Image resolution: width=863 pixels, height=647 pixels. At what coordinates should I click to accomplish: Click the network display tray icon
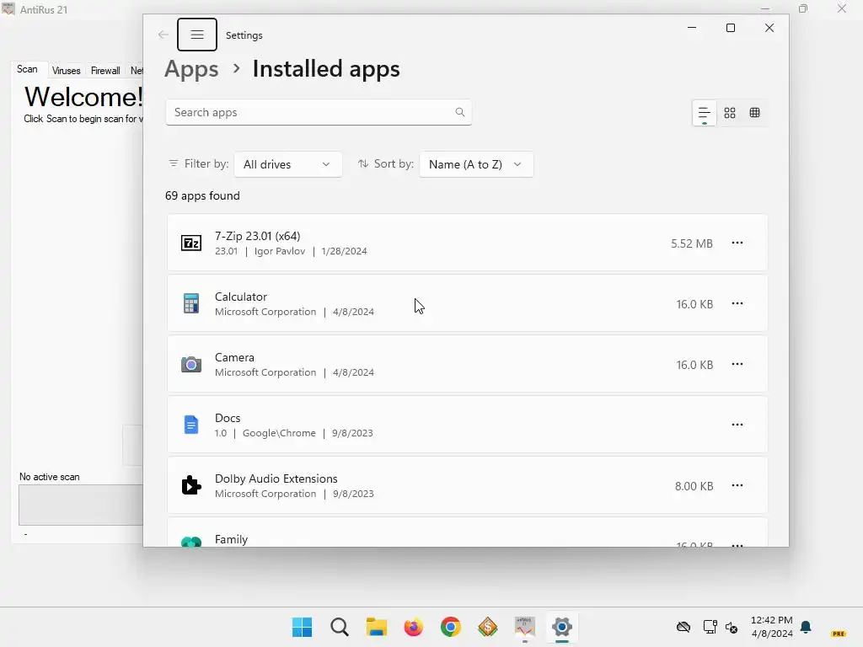(x=710, y=627)
